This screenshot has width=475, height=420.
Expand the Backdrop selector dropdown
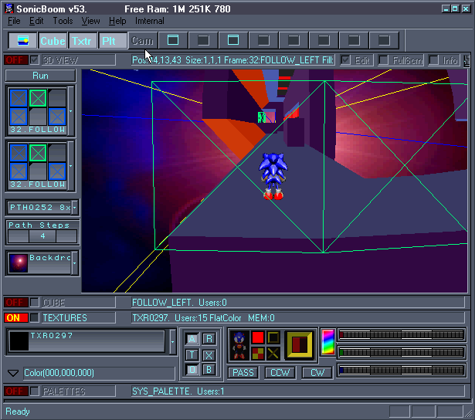pos(73,262)
